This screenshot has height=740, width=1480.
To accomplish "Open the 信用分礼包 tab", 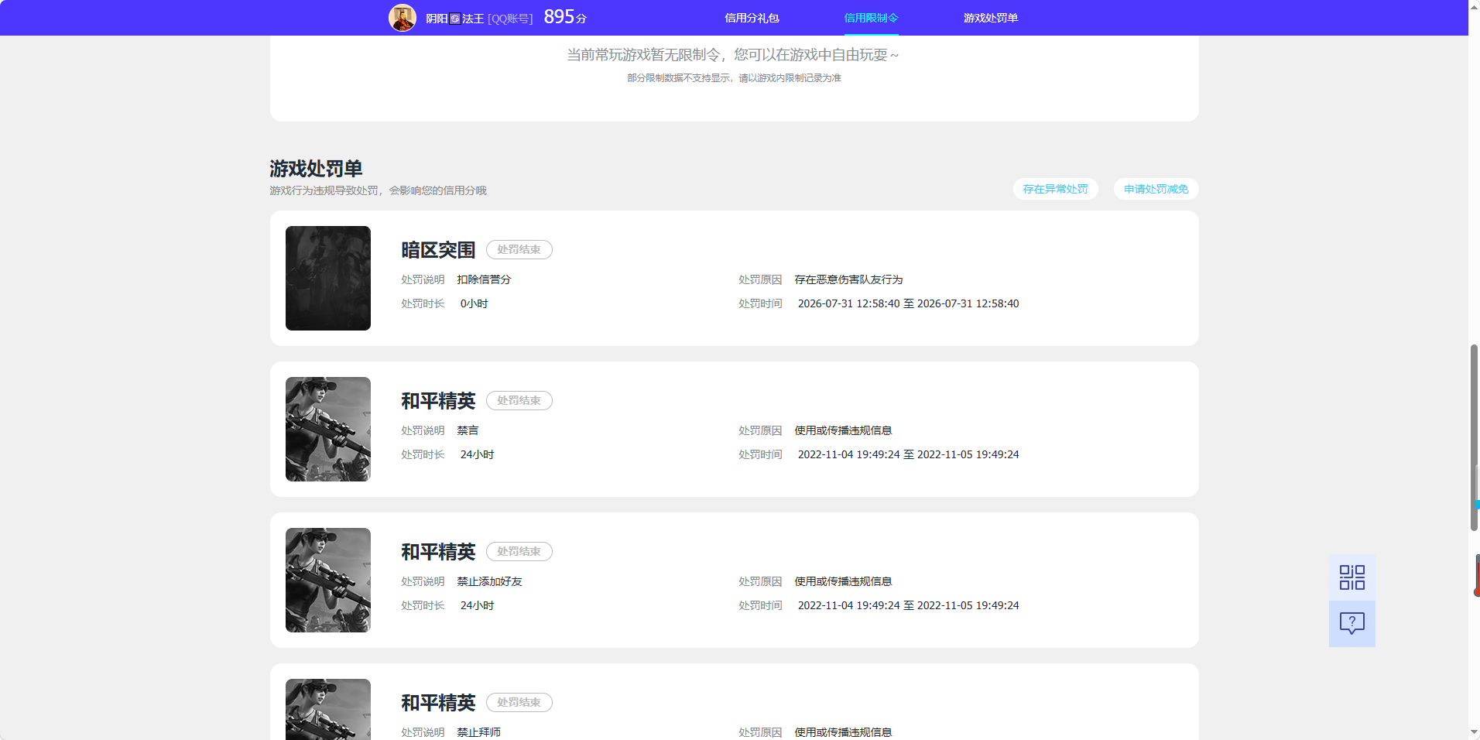I will 752,18.
